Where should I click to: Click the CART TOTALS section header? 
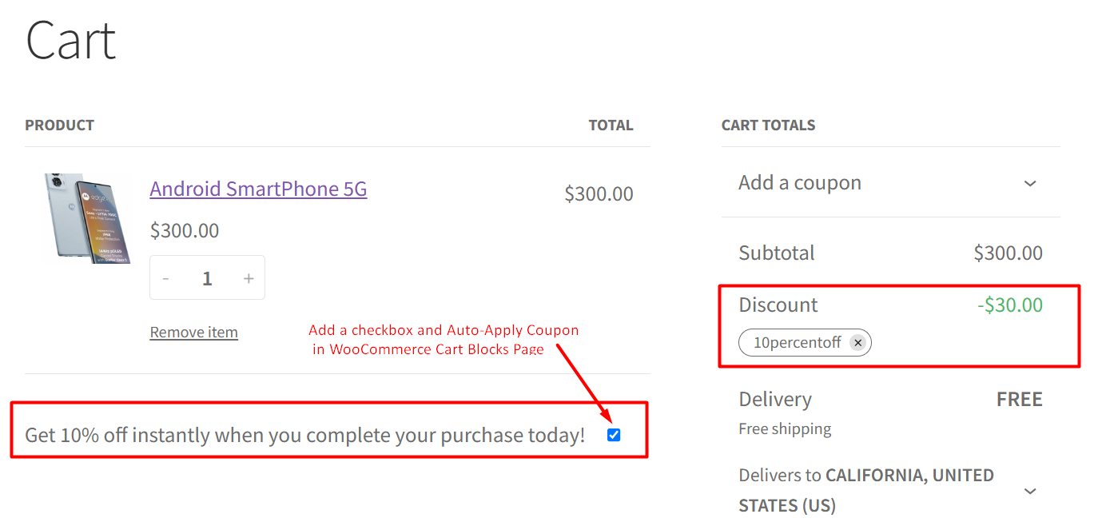coord(768,126)
